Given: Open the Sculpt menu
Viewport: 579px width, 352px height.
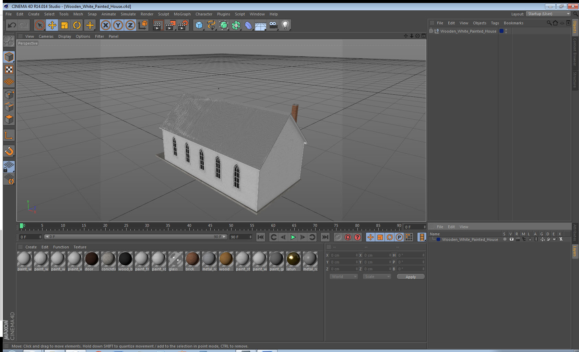Looking at the screenshot, I should click(163, 14).
